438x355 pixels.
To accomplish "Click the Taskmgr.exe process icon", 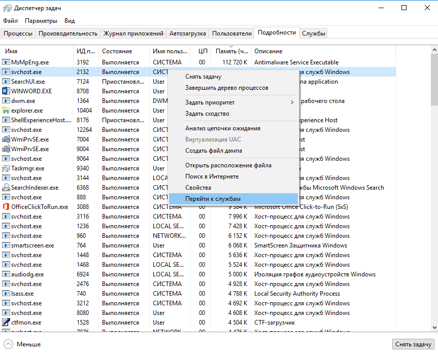I will [x=6, y=168].
